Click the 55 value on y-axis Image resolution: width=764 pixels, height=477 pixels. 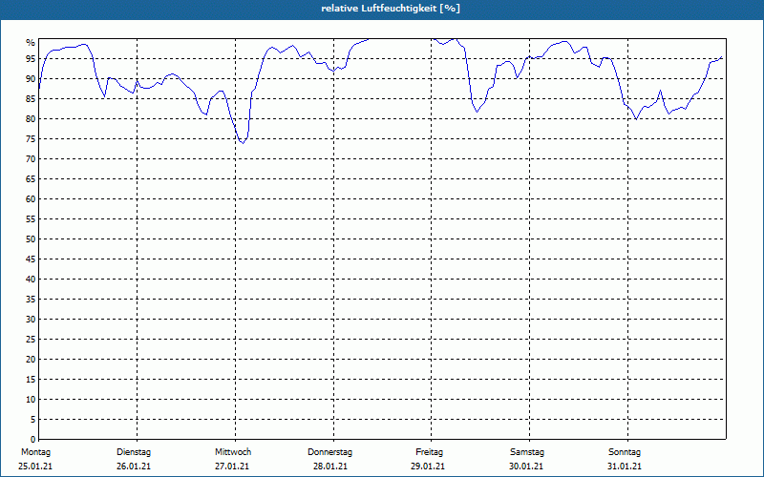click(x=31, y=219)
